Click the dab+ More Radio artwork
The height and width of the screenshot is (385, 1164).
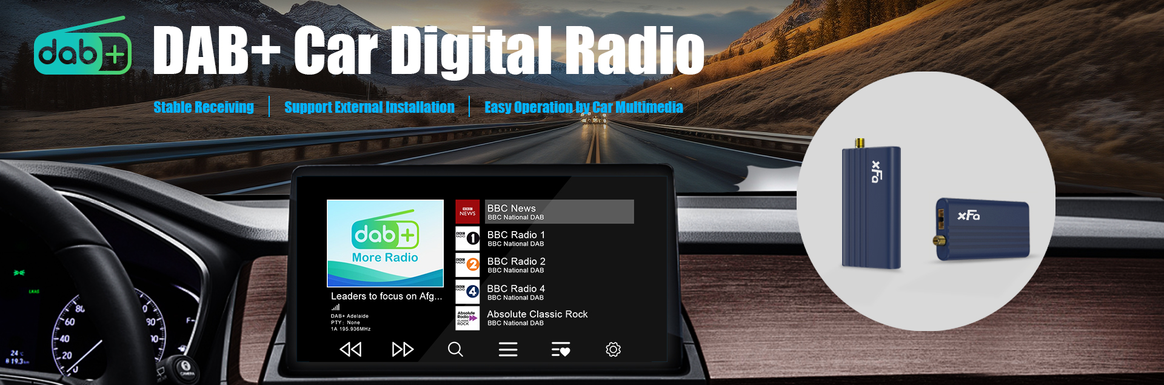point(385,243)
